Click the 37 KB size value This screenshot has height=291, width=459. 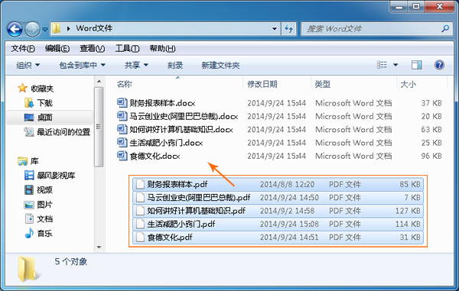(x=431, y=103)
